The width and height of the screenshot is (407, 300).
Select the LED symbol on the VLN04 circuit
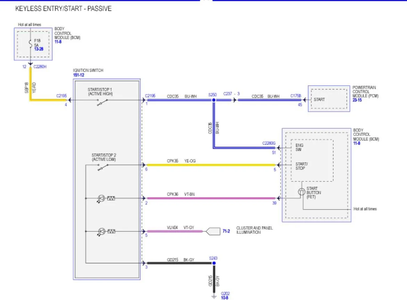pyautogui.click(x=101, y=232)
